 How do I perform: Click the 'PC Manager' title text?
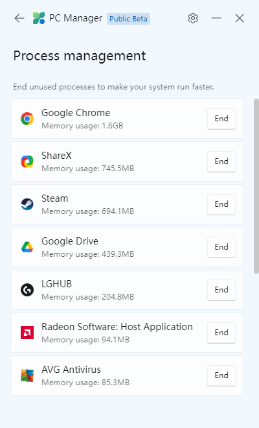tap(76, 18)
